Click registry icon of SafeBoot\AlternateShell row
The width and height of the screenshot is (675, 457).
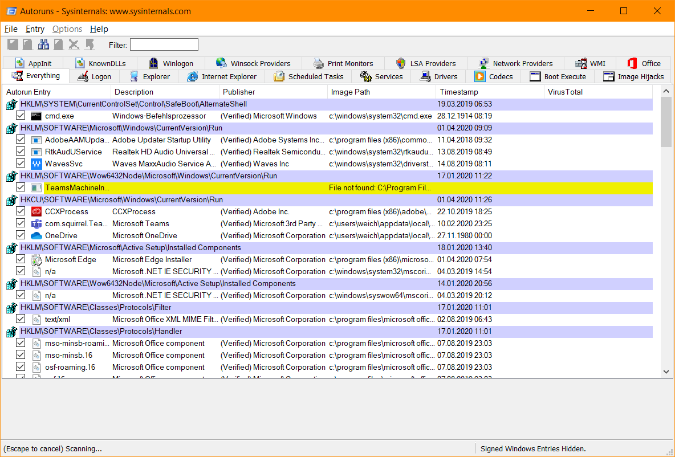[x=12, y=104]
